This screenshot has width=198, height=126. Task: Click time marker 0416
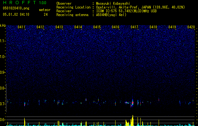coord(116,27)
